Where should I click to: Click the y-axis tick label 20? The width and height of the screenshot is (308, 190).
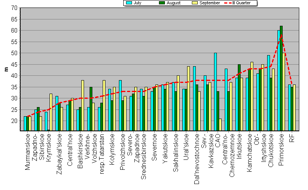[x=14, y=121]
